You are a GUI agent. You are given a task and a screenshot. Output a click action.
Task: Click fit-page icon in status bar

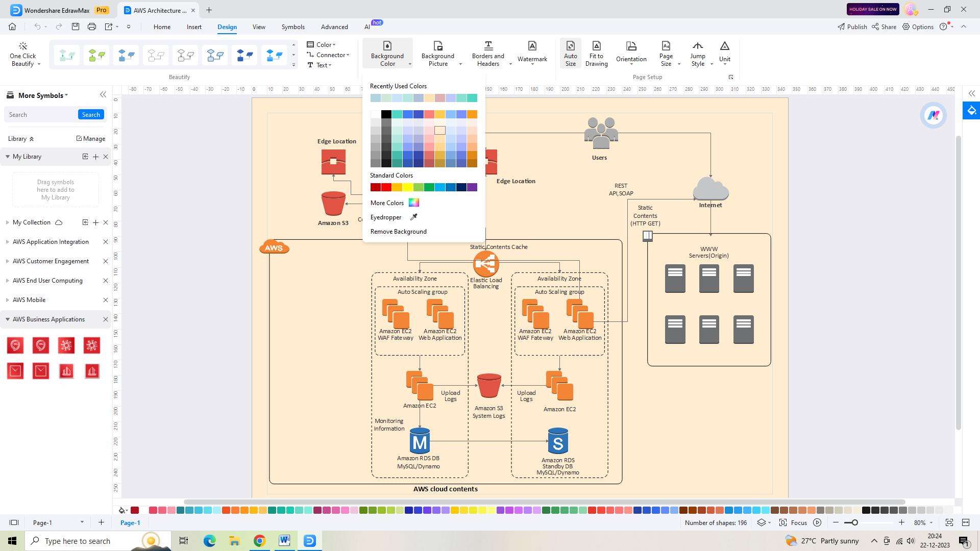[949, 522]
